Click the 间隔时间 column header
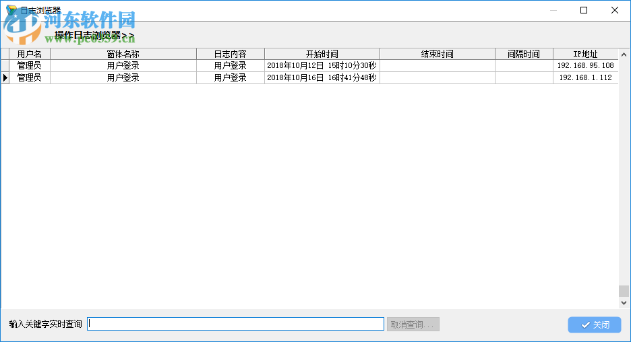This screenshot has height=342, width=631. (x=524, y=54)
